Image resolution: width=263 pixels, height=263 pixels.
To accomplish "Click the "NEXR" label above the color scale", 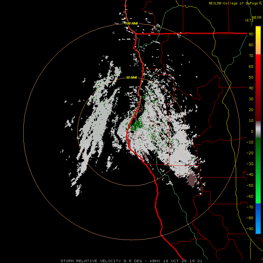I will (257, 18).
